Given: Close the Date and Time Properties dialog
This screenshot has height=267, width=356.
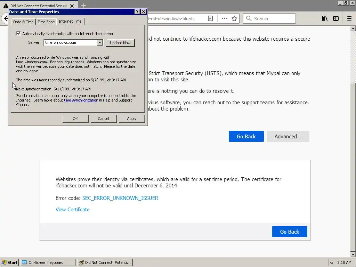Looking at the screenshot, I should tap(144, 12).
